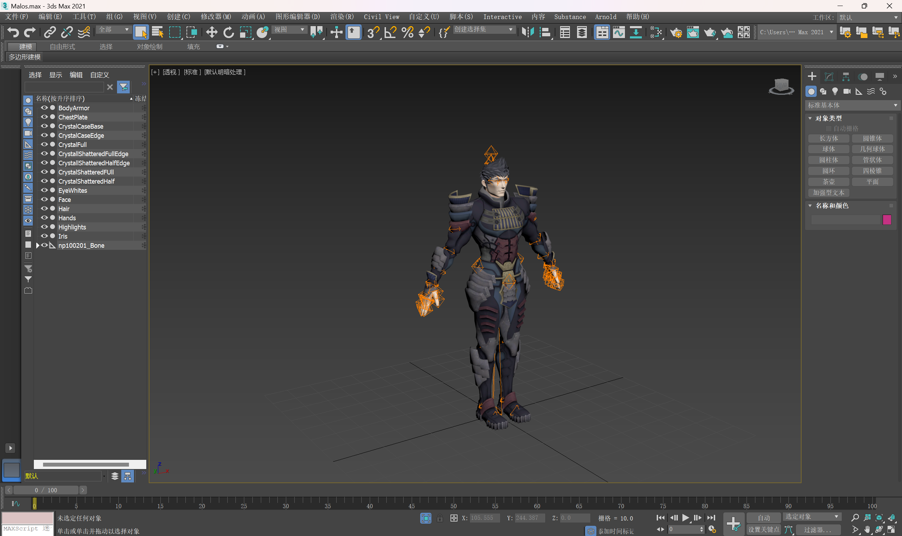The width and height of the screenshot is (902, 536).
Task: Hide the ChestPlate object
Action: (44, 117)
